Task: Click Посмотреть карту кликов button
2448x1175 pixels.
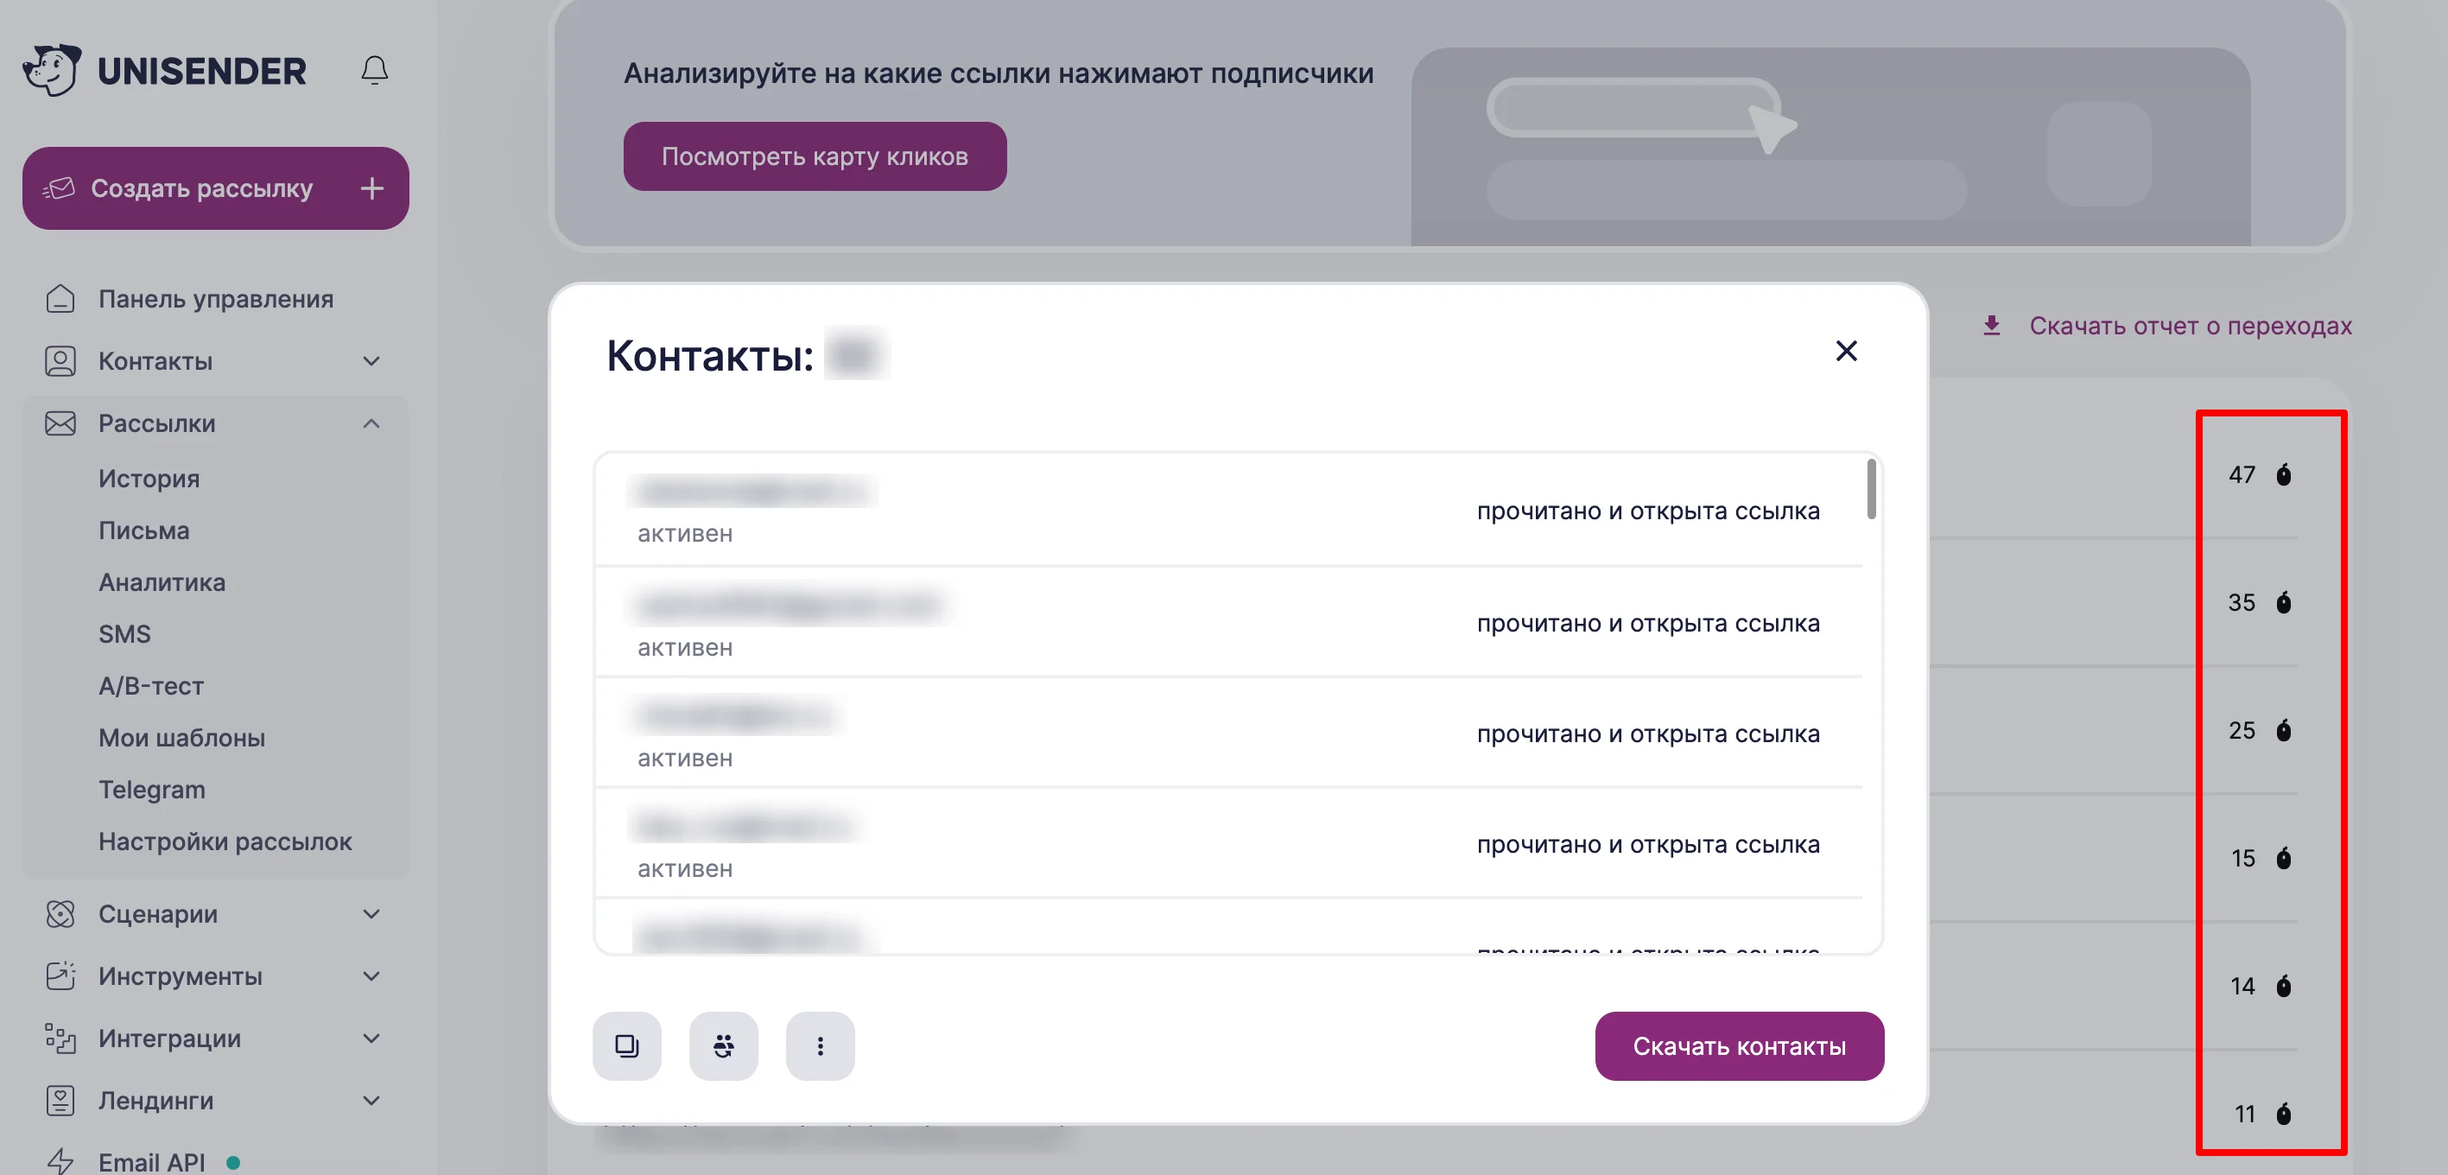Action: click(815, 156)
